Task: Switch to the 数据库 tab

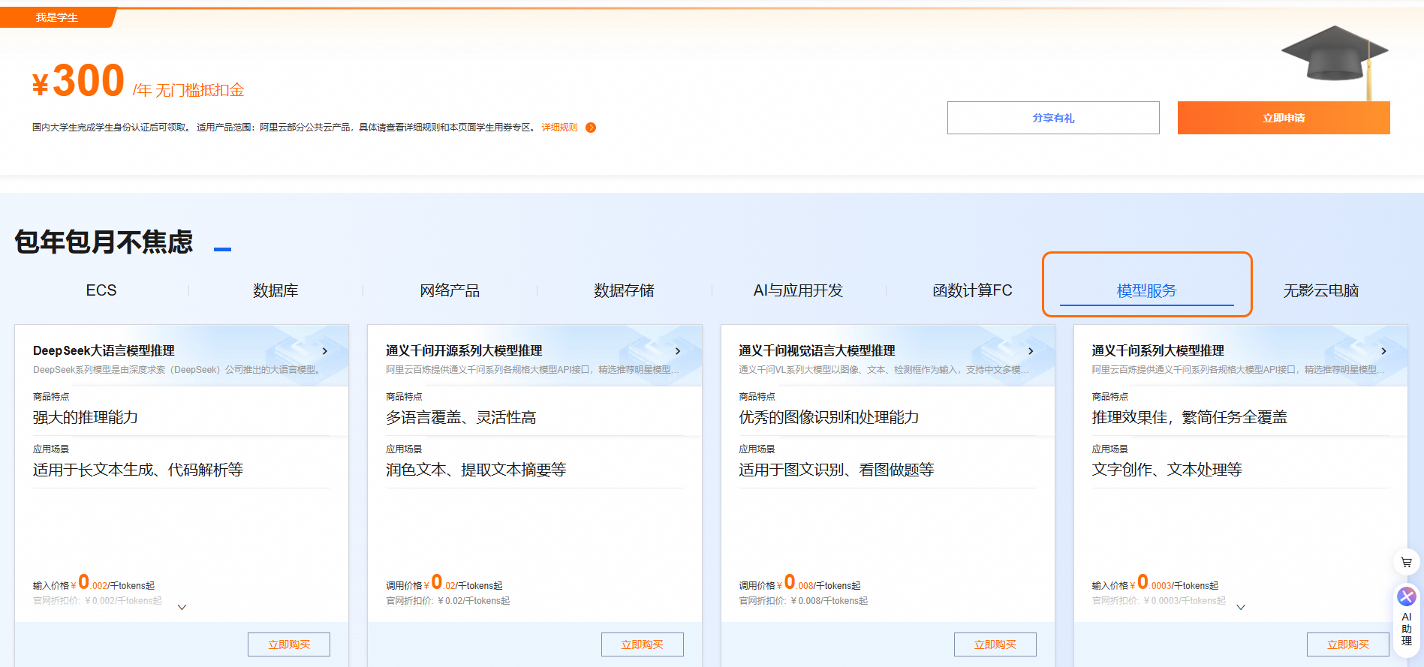Action: click(275, 290)
